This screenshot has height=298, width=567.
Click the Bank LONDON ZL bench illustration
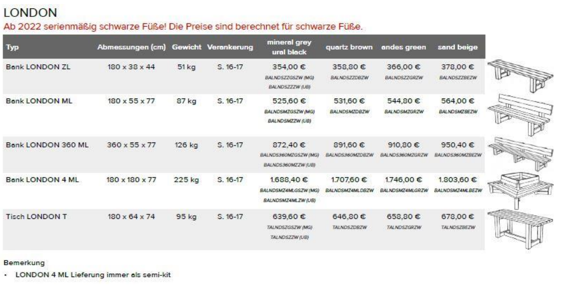pyautogui.click(x=521, y=75)
